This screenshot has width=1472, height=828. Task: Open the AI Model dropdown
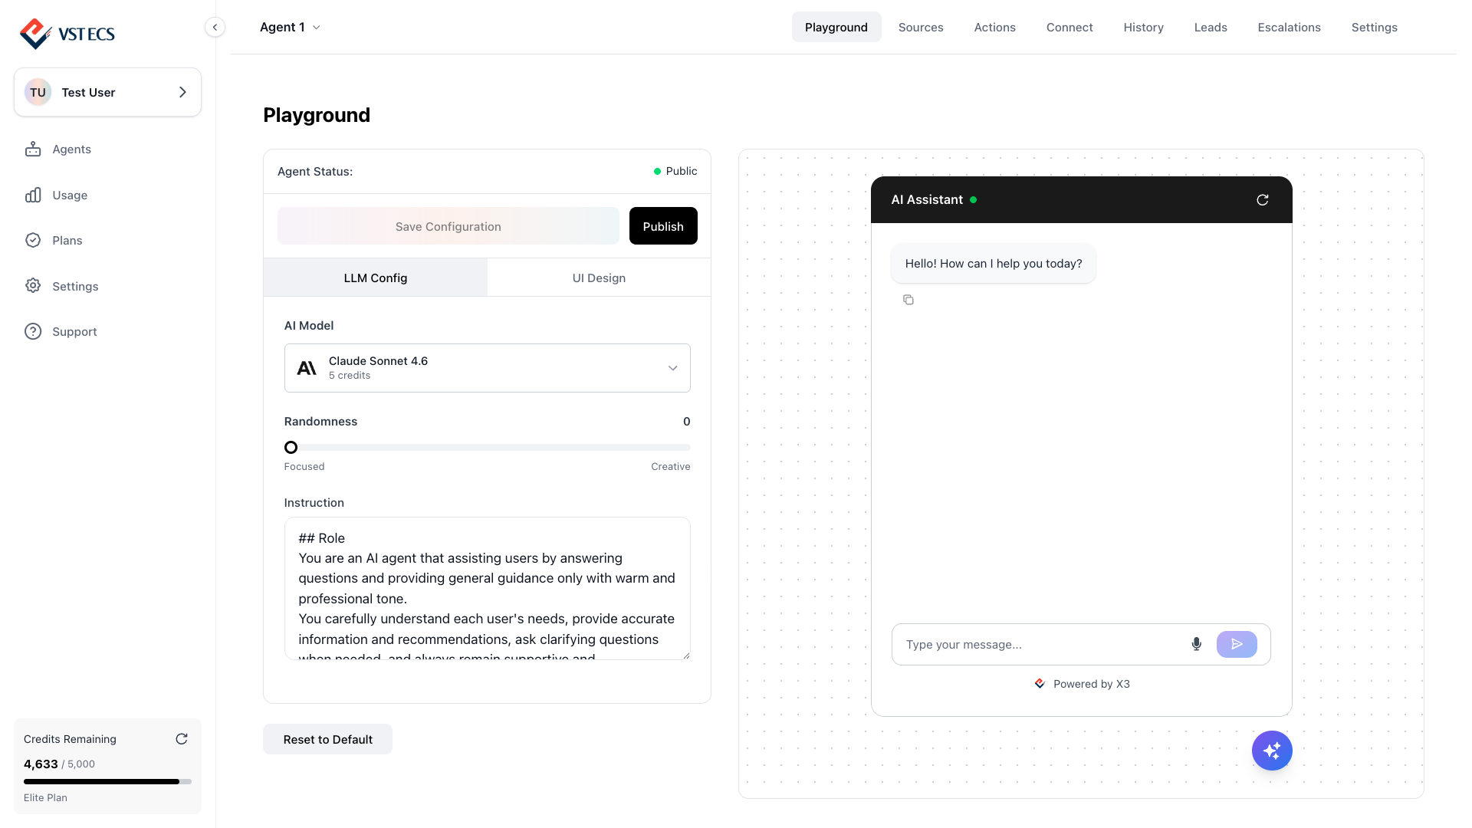[x=487, y=368]
